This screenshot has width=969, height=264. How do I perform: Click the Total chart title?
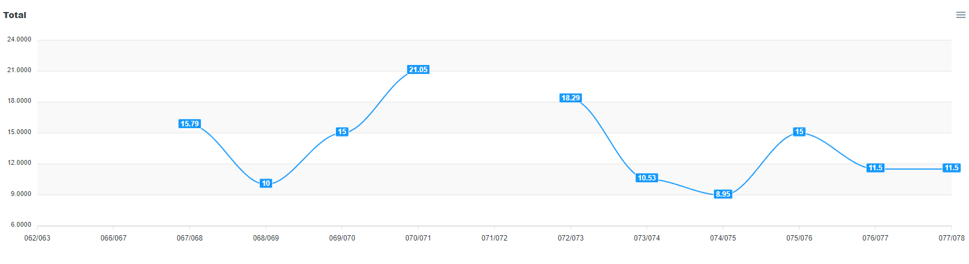[15, 15]
